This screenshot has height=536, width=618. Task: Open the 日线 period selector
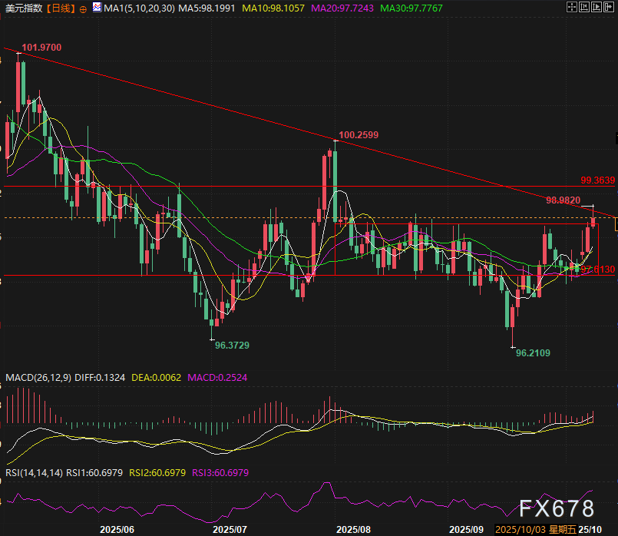coord(60,8)
